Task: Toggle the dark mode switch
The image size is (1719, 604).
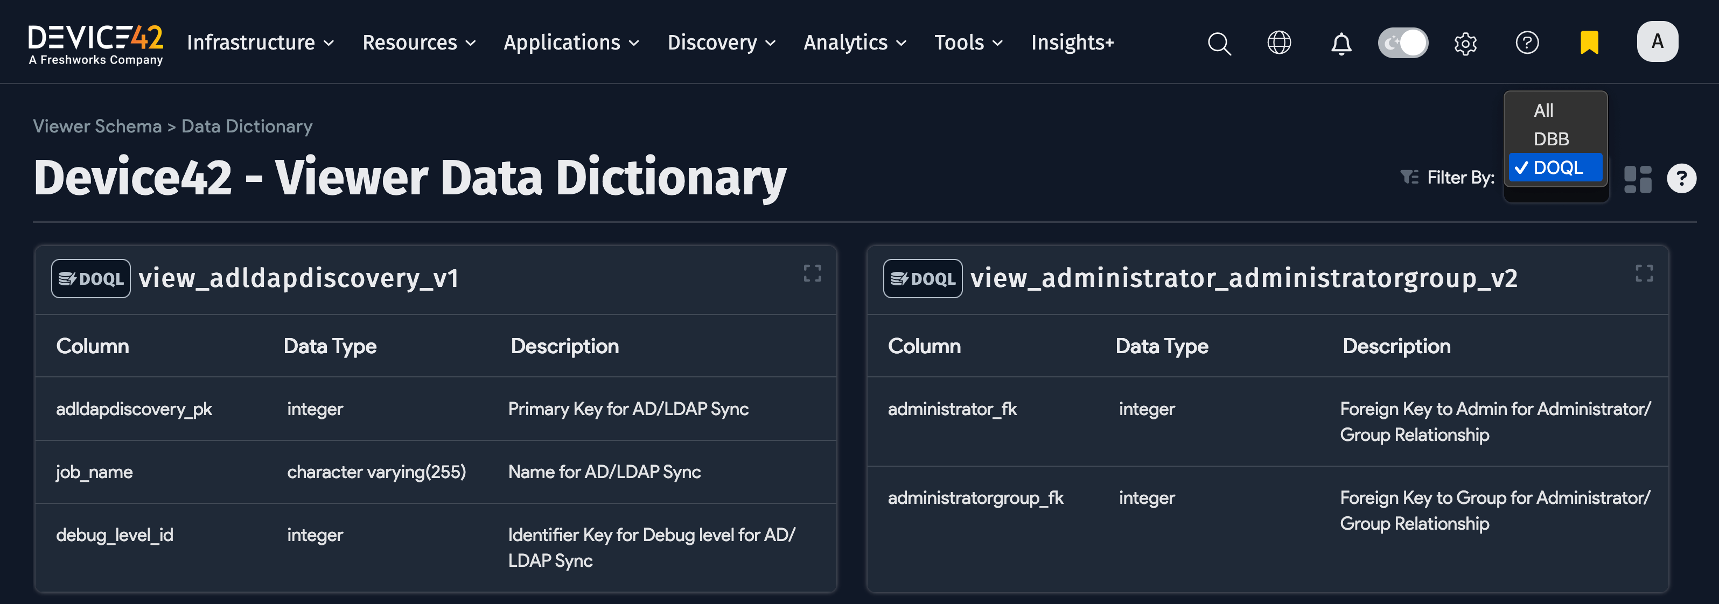Action: pos(1403,42)
